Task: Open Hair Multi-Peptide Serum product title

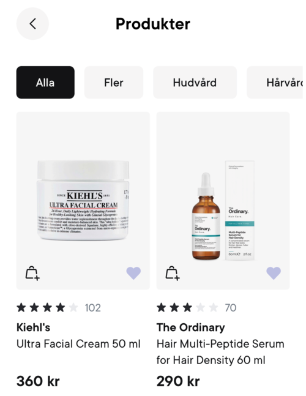Action: point(220,352)
